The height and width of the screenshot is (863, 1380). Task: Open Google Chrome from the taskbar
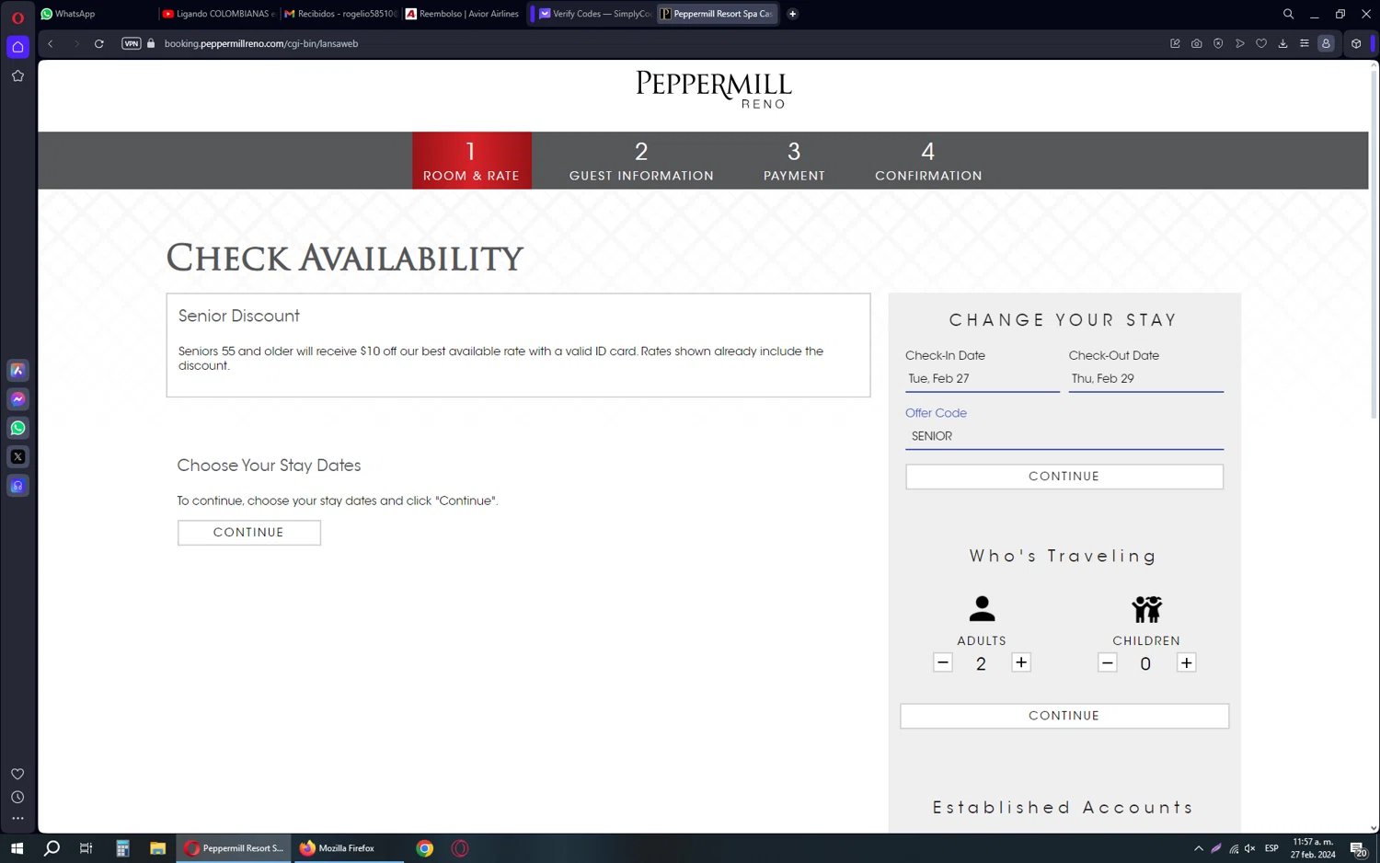click(424, 848)
